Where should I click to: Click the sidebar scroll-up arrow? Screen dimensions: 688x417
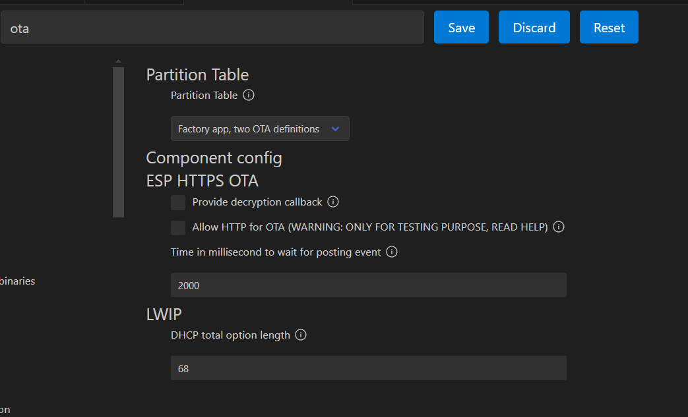pyautogui.click(x=119, y=61)
